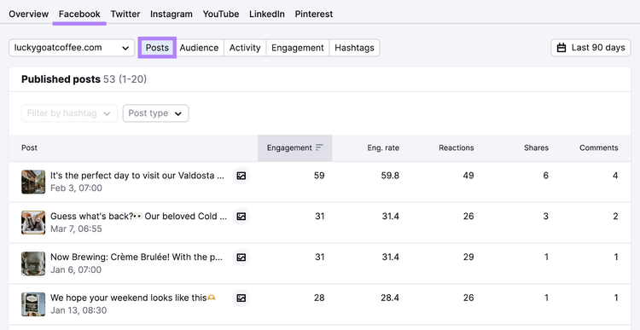Open the Cold Brew post thumbnail
This screenshot has width=640, height=330.
point(33,223)
